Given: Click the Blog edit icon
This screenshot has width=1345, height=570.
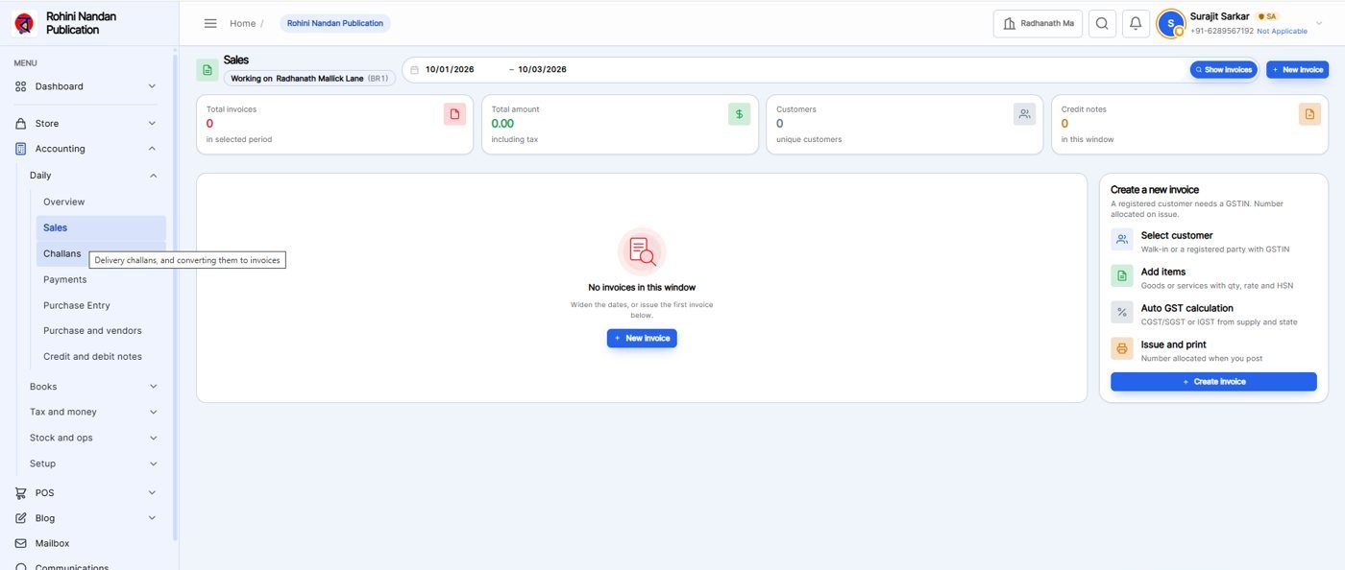Looking at the screenshot, I should pos(21,518).
